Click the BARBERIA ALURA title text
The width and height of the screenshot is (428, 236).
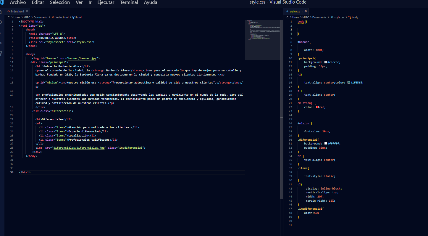coord(52,38)
